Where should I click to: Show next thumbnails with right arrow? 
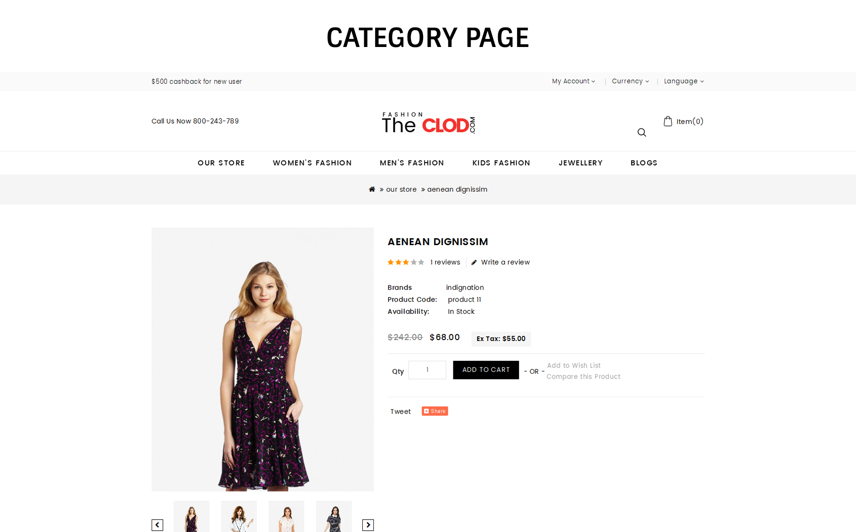(x=368, y=525)
